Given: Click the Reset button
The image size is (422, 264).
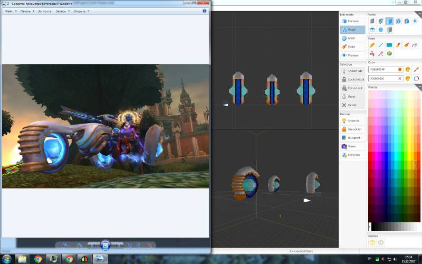Looking at the screenshot, I should pos(353,97).
